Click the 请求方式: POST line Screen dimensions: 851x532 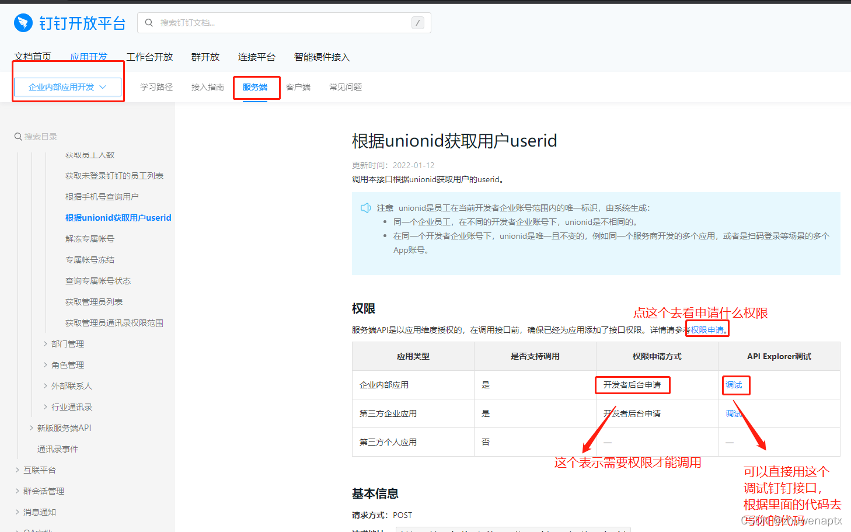(382, 515)
